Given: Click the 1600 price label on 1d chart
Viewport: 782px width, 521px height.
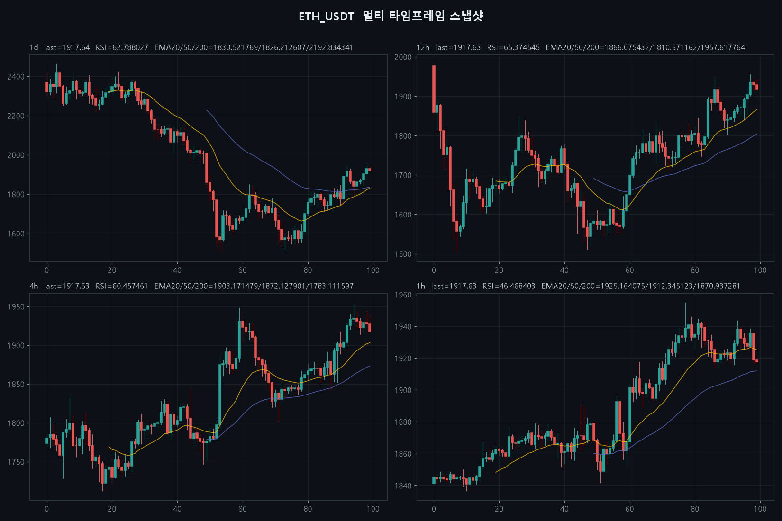Looking at the screenshot, I should [x=16, y=234].
